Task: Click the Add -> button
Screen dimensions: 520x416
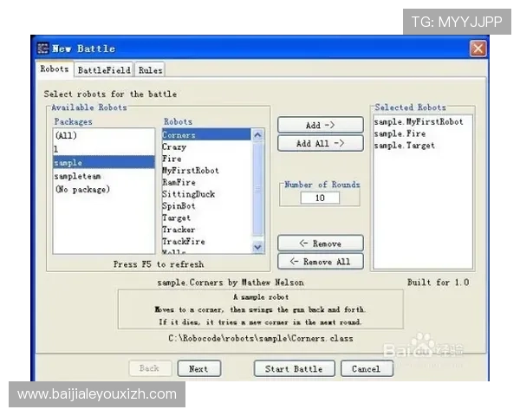Action: pyautogui.click(x=321, y=125)
